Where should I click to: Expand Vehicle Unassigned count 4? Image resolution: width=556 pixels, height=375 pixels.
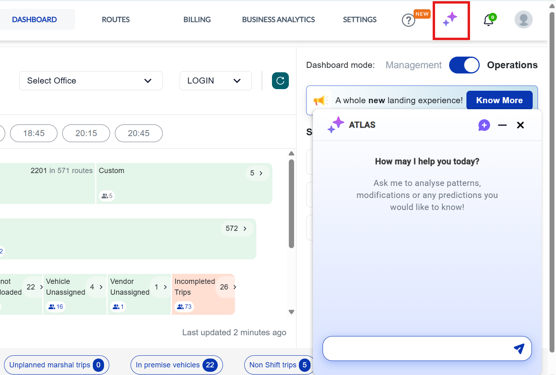96,287
